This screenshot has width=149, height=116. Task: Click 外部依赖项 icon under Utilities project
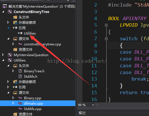click(15, 82)
